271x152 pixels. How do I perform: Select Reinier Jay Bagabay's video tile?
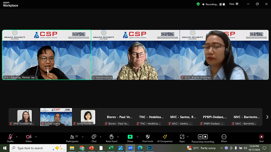click(47, 55)
